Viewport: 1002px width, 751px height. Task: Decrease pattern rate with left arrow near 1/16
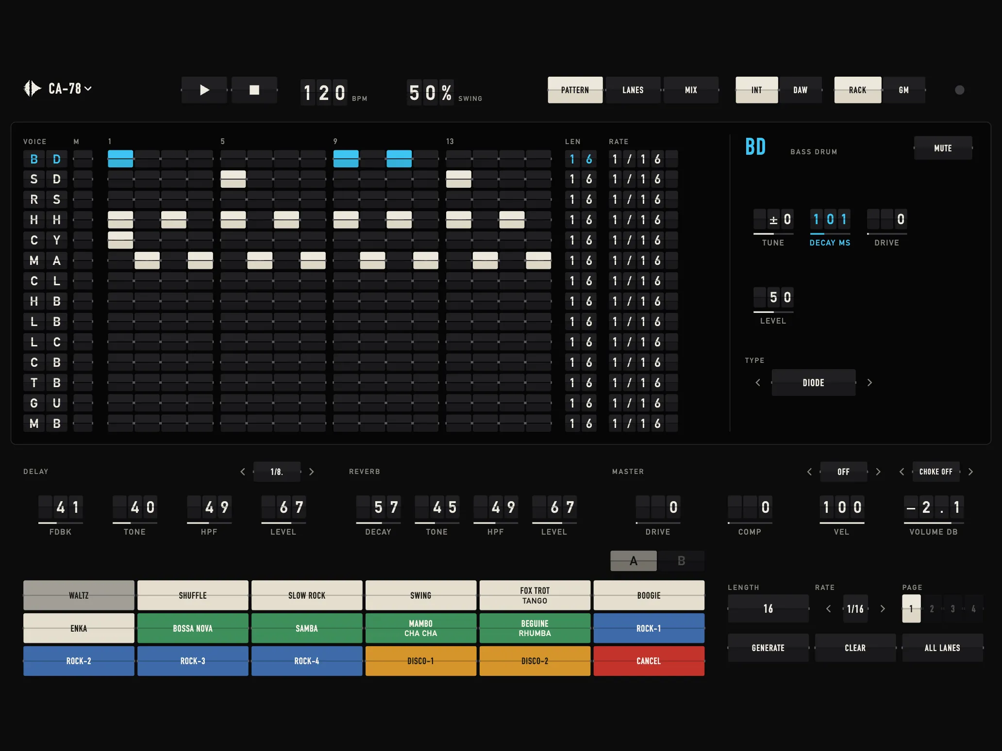point(829,608)
